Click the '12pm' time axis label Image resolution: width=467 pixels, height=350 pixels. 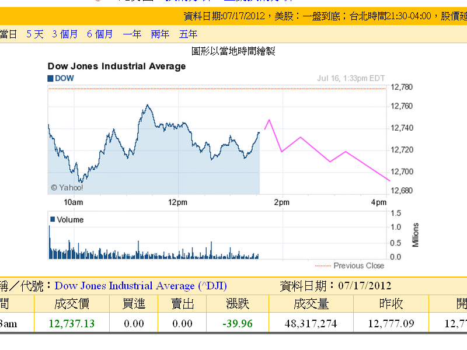178,202
